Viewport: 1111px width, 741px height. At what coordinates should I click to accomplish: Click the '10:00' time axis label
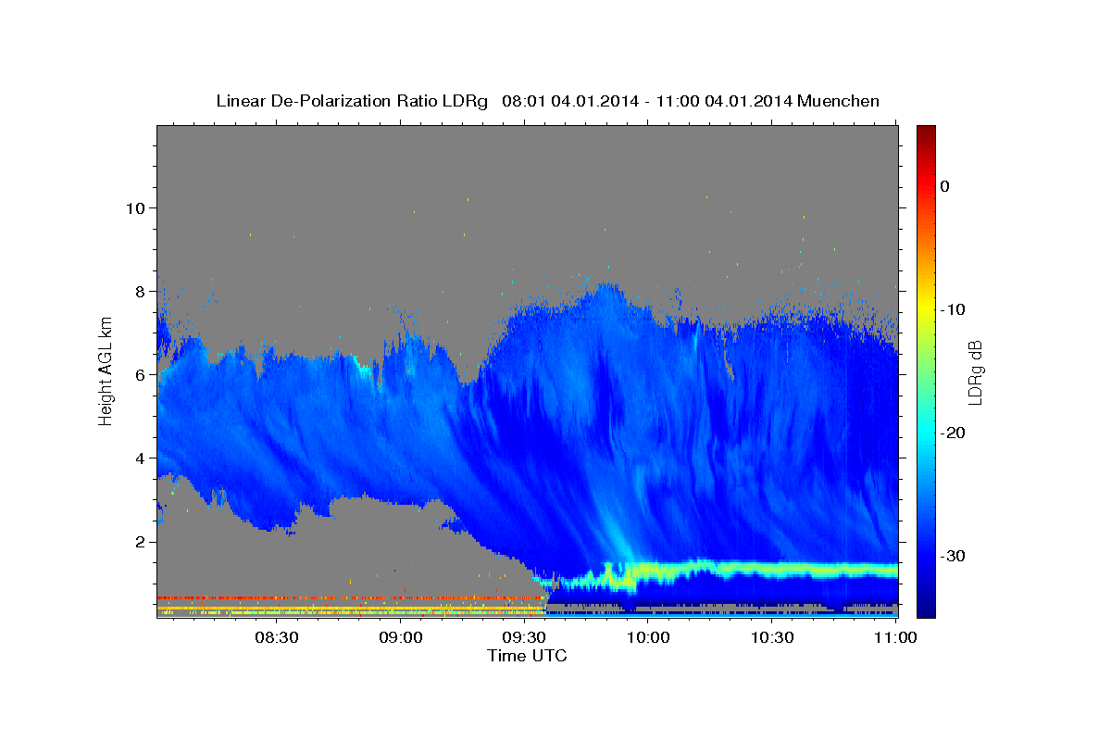pyautogui.click(x=648, y=638)
